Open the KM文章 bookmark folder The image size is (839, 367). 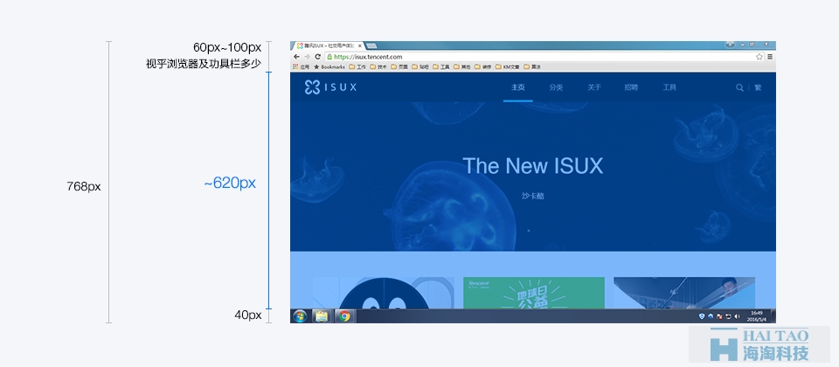point(507,67)
